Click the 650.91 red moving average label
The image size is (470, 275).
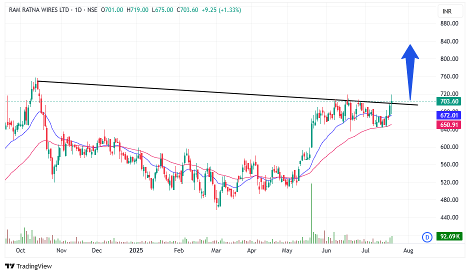click(448, 125)
